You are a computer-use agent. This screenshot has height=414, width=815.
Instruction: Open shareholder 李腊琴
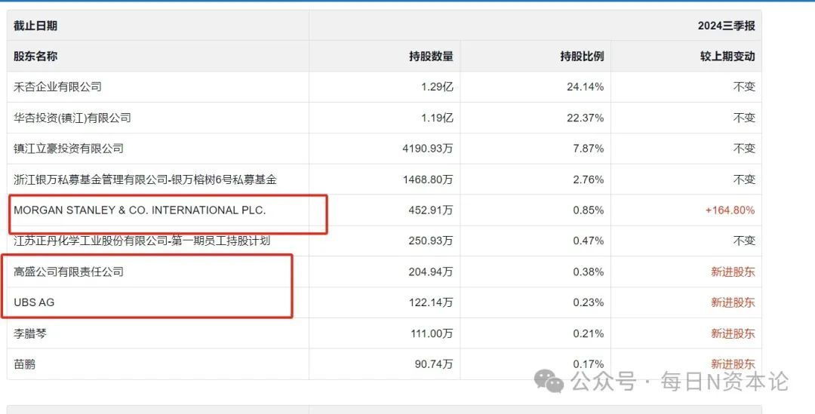(x=30, y=333)
